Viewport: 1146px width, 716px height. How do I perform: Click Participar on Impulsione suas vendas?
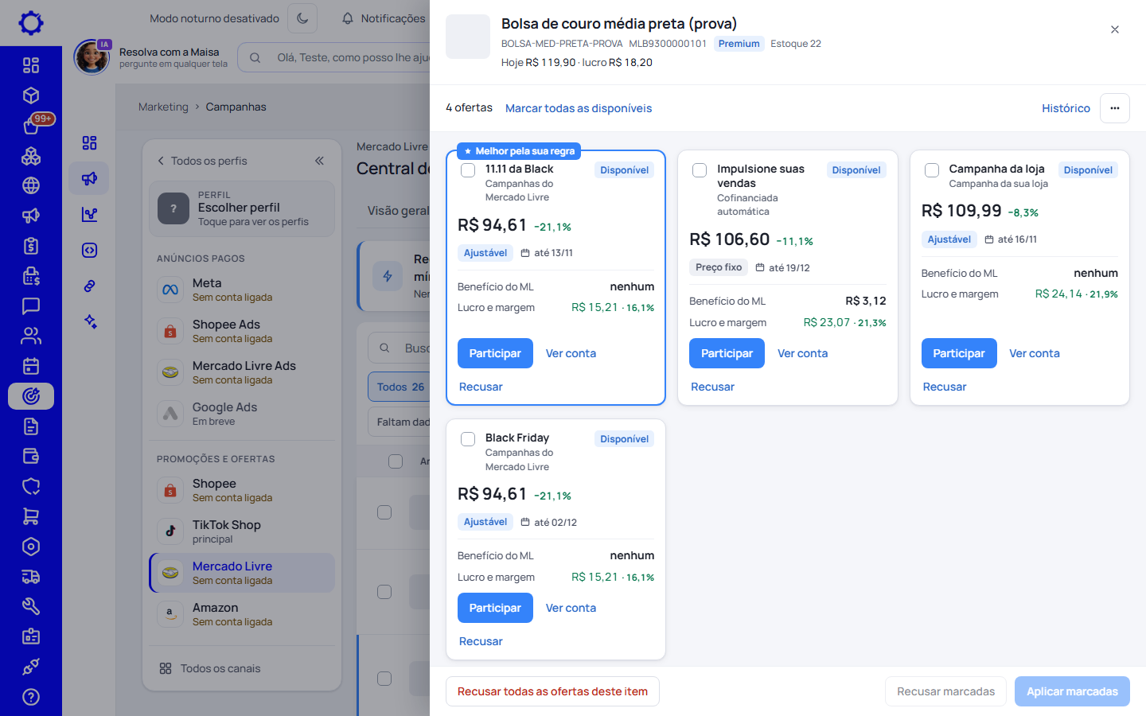[x=727, y=353]
